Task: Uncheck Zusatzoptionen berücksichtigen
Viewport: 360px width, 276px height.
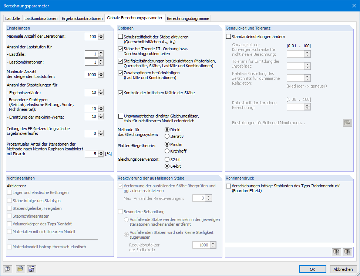Action: coord(121,73)
